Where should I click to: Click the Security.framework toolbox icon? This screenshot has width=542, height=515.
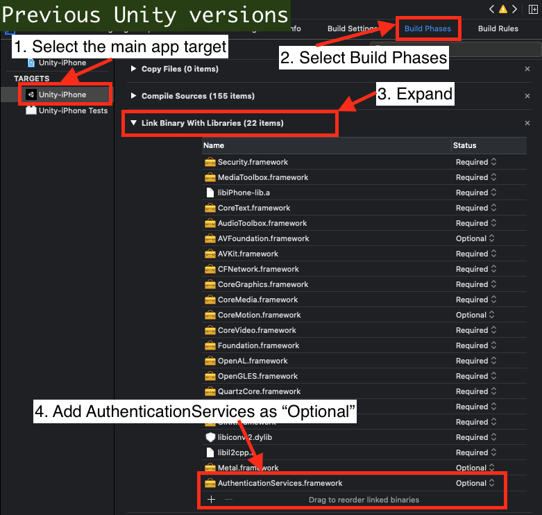tap(210, 162)
